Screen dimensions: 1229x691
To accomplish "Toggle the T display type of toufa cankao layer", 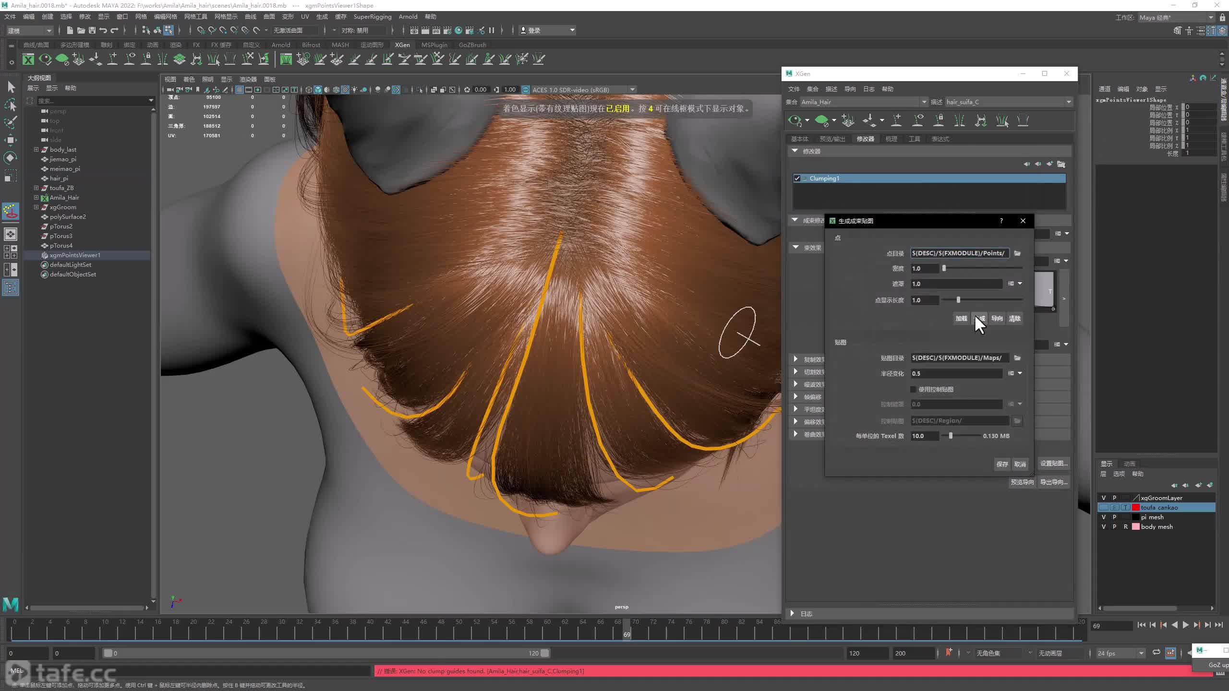I will (1125, 507).
